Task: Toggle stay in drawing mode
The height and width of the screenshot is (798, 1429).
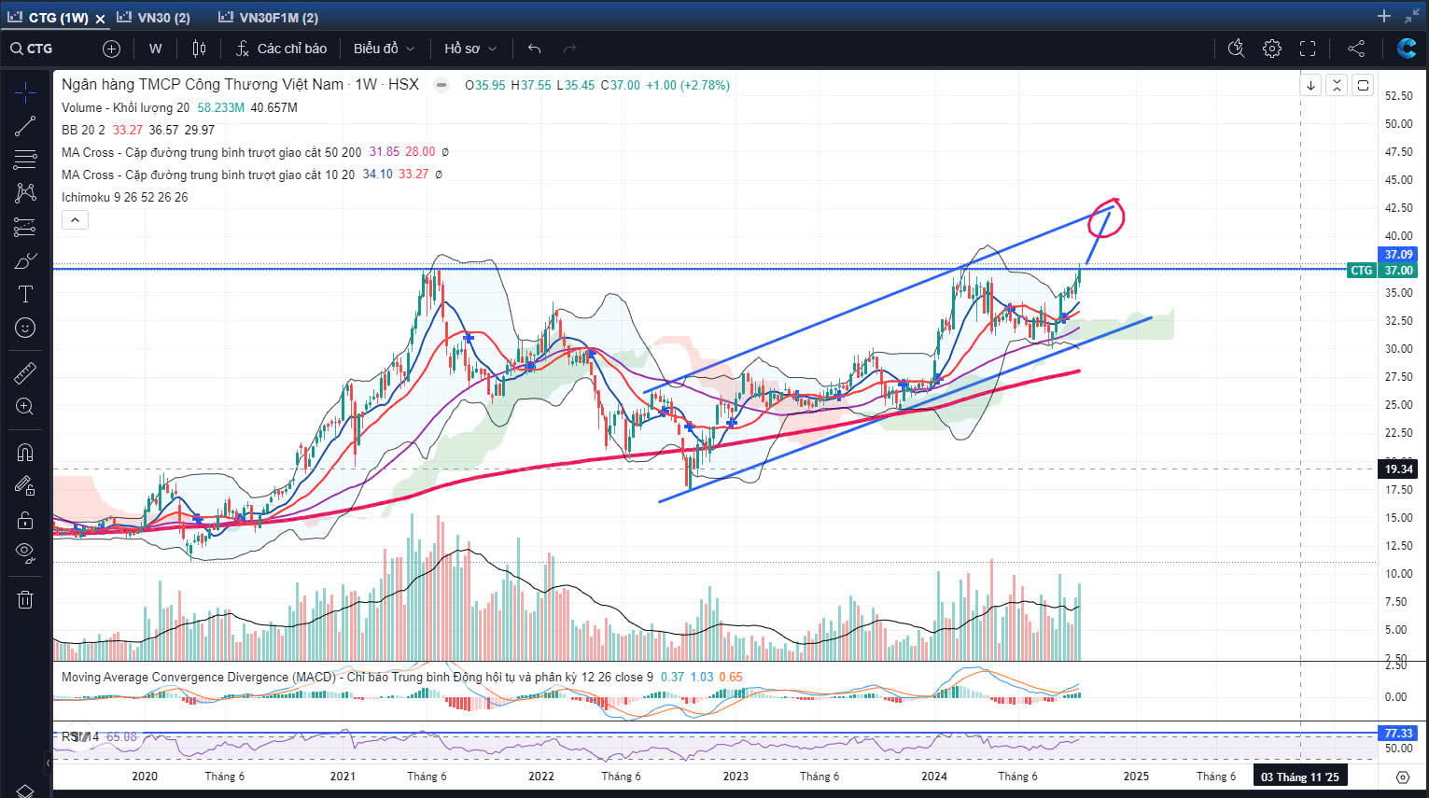Action: click(25, 486)
